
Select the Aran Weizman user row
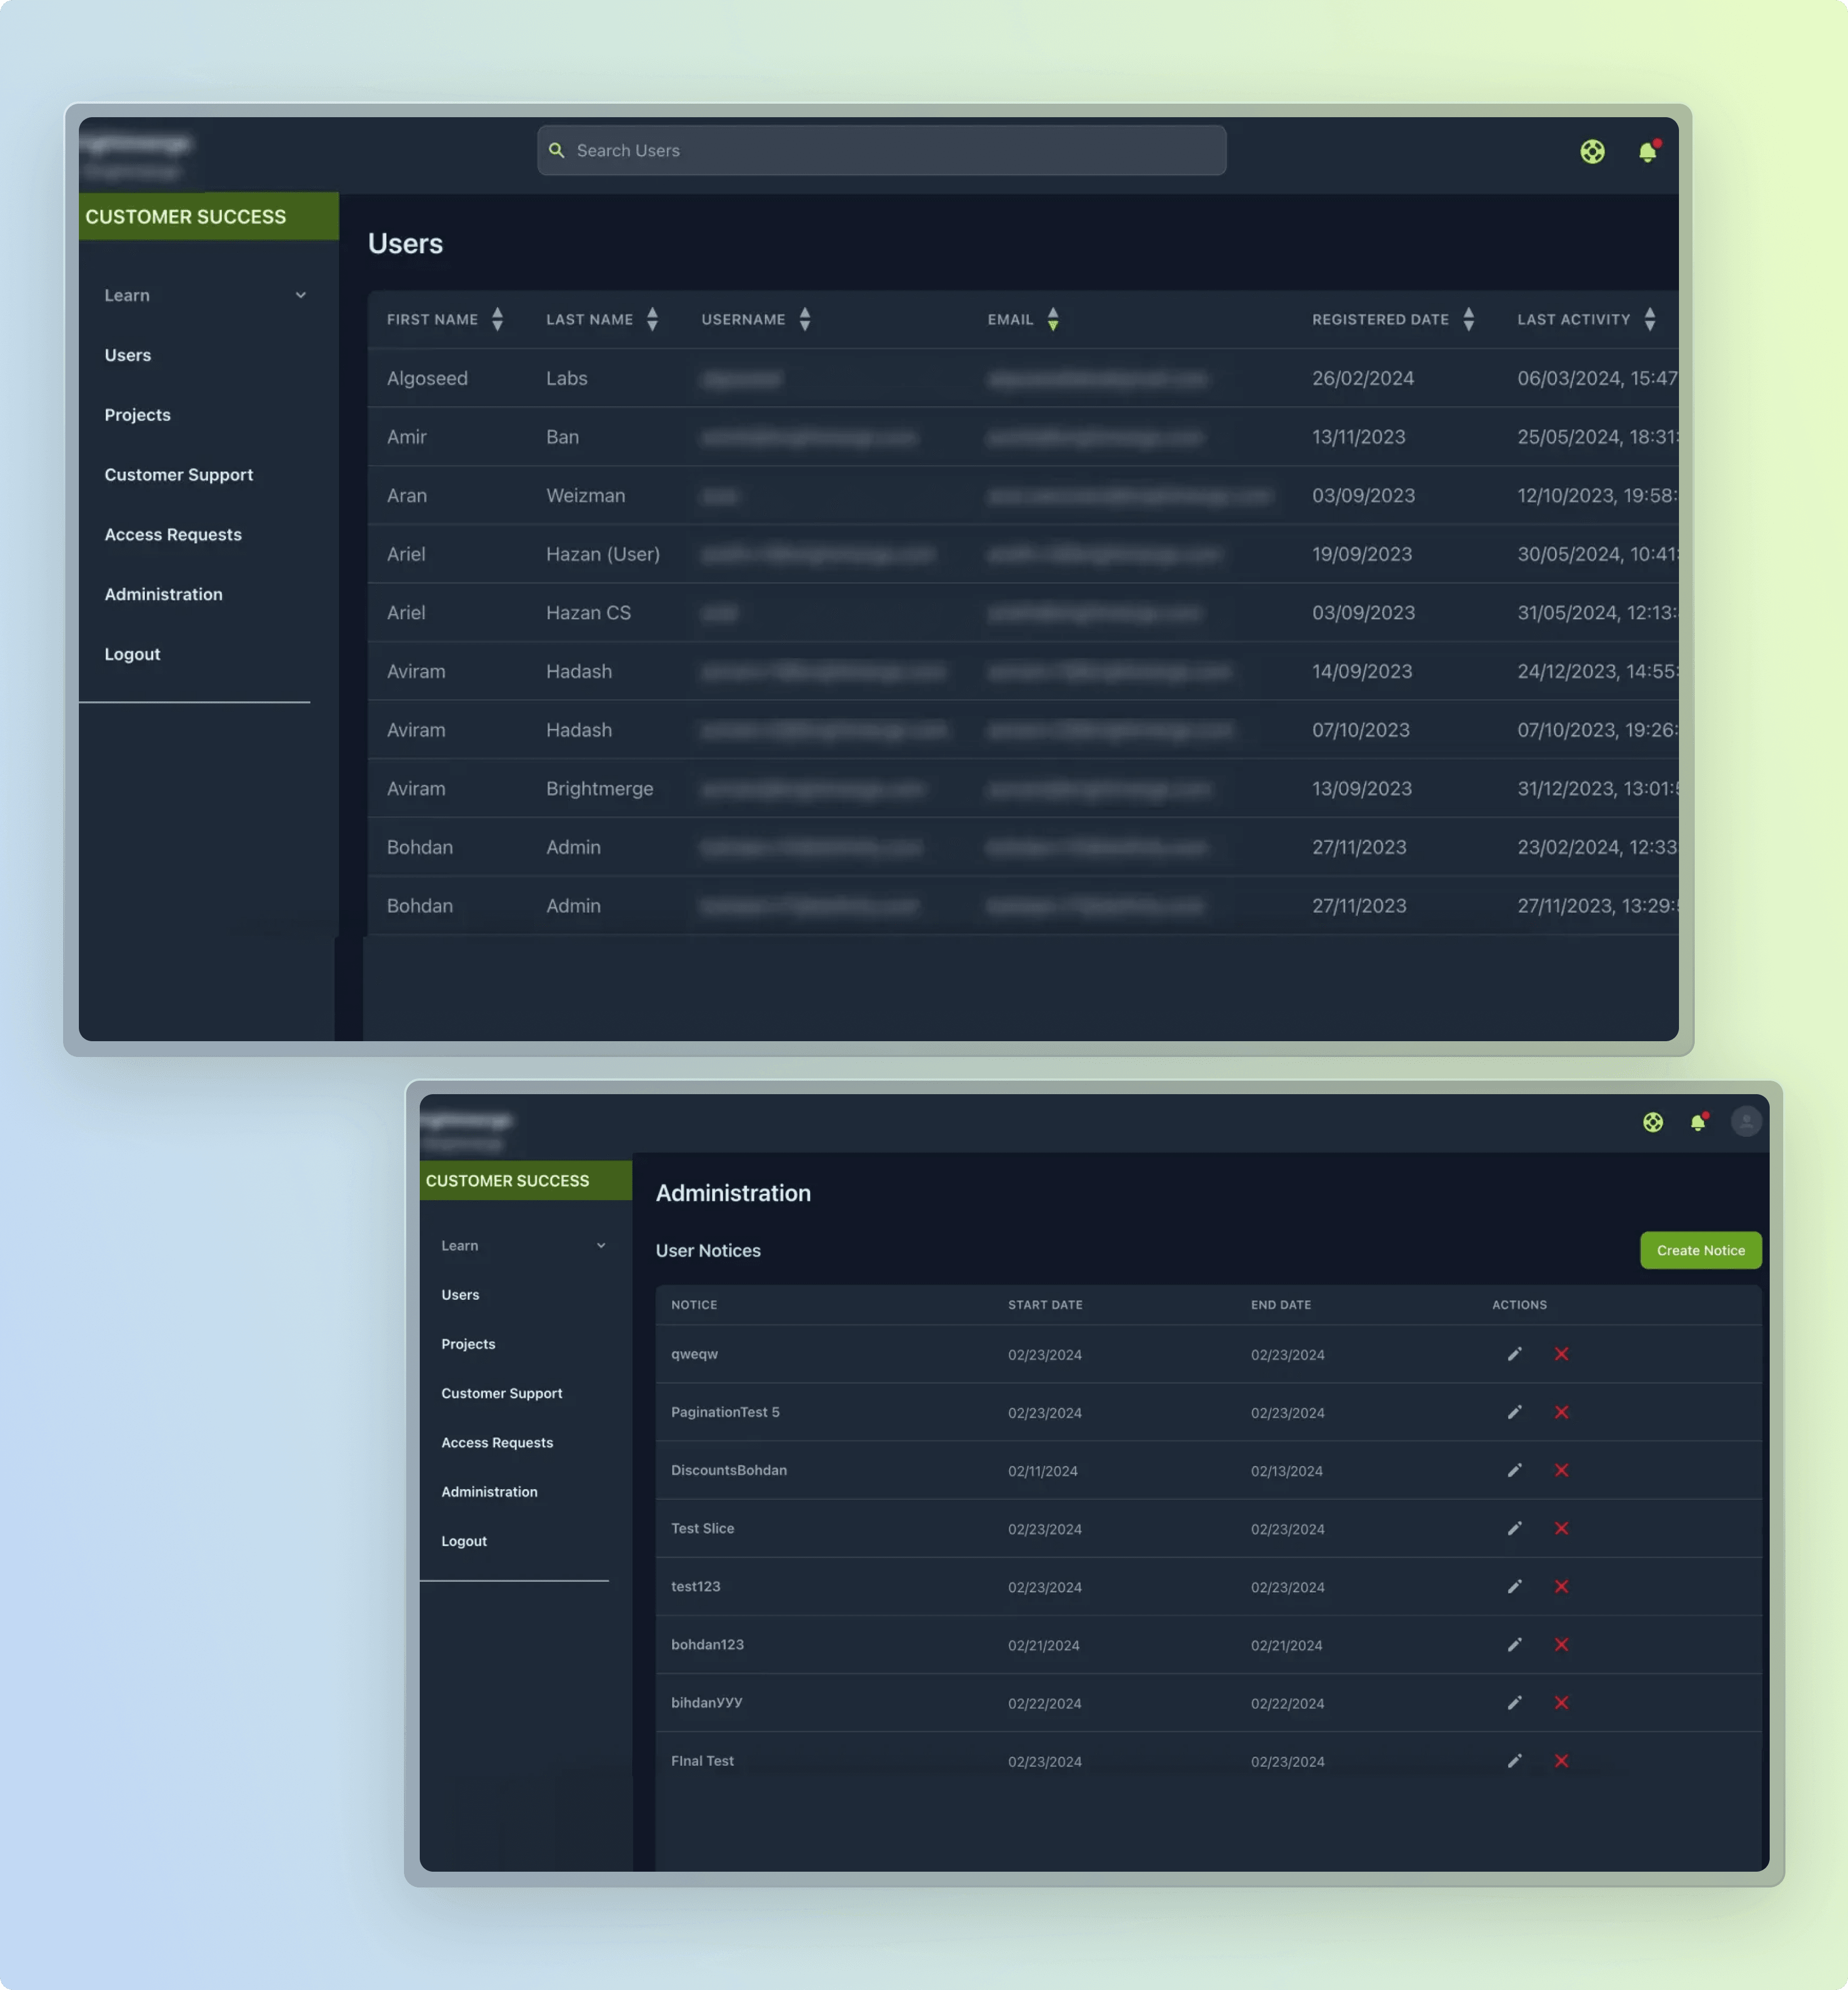(x=1022, y=495)
